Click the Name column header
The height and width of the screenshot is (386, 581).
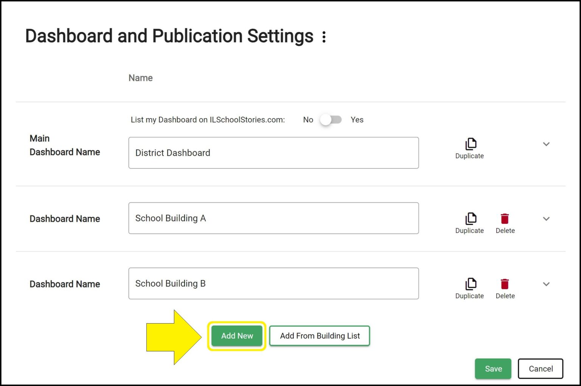(140, 78)
